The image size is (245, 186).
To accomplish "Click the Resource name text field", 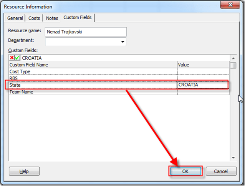I will [x=86, y=32].
